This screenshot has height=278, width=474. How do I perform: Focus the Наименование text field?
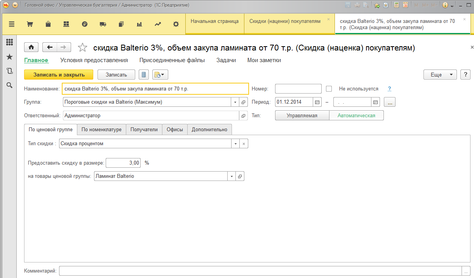click(x=155, y=89)
